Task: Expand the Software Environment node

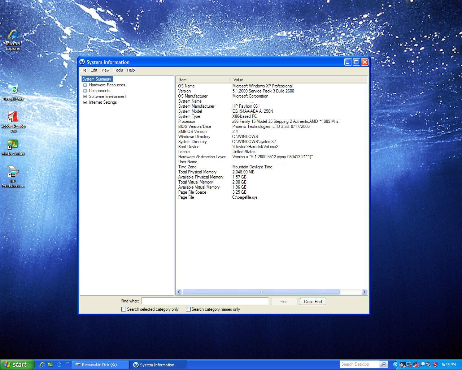Action: tap(85, 97)
